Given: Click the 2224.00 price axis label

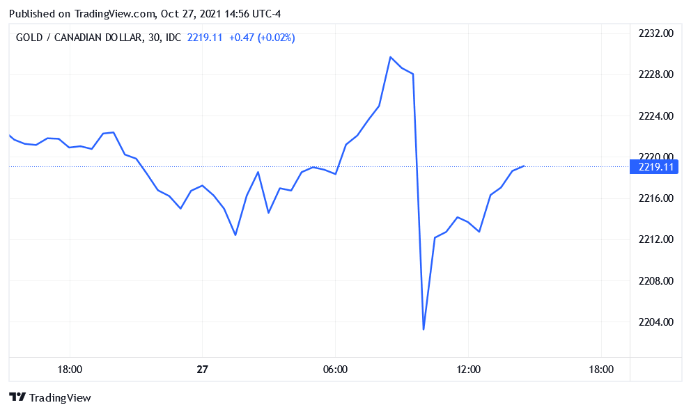Looking at the screenshot, I should tap(657, 116).
